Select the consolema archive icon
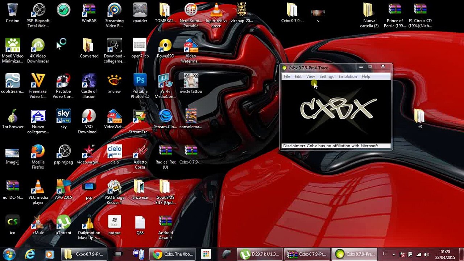The image size is (464, 261). [x=191, y=119]
